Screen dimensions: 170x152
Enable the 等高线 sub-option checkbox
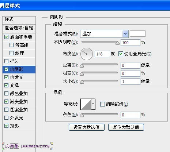tap(11, 45)
